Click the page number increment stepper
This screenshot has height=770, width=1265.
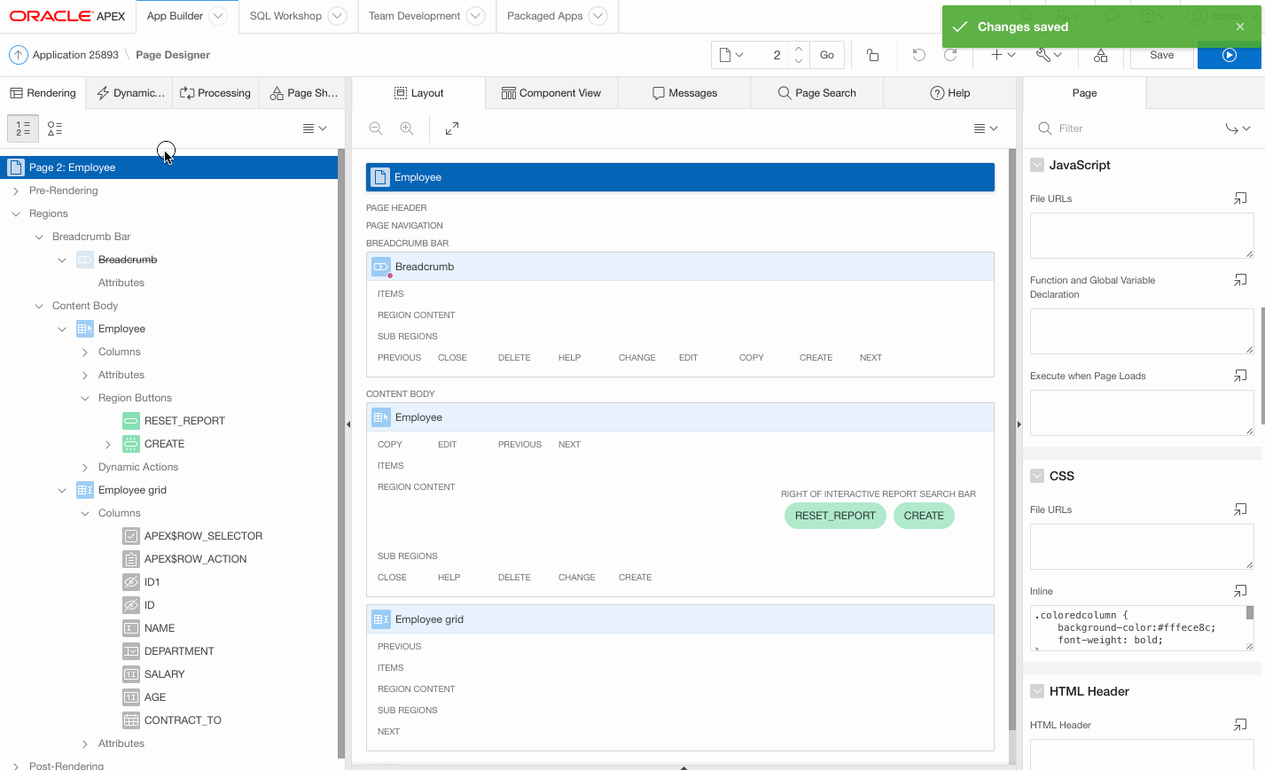(799, 49)
